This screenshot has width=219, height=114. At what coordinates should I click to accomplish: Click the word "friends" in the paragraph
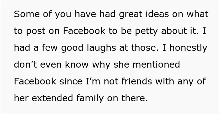(137, 81)
